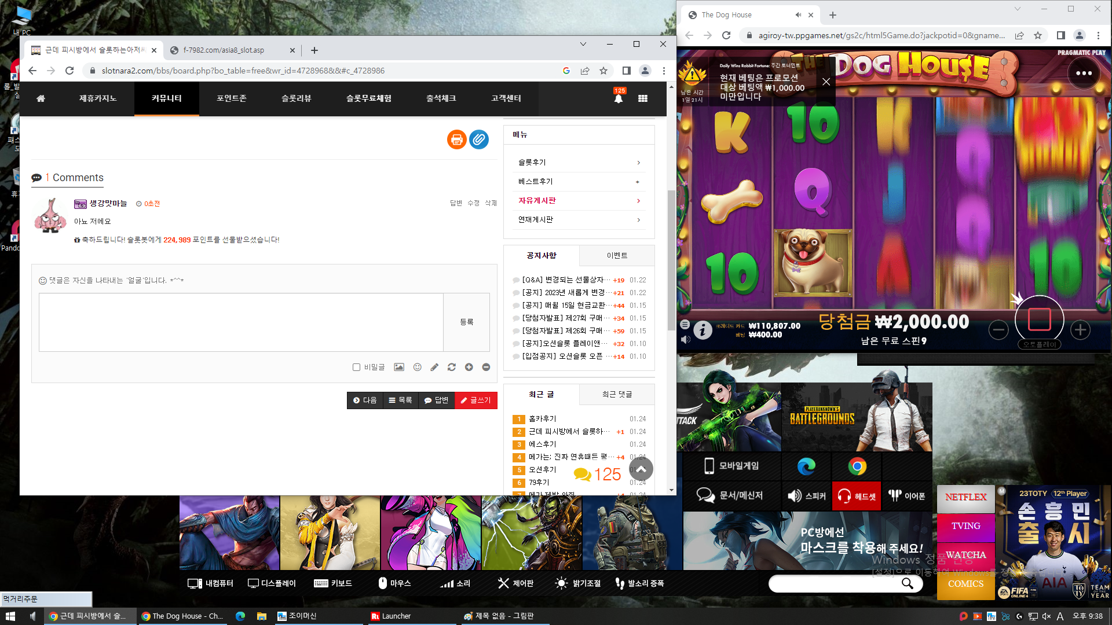Click the red 글쓰기 write button

tap(476, 400)
